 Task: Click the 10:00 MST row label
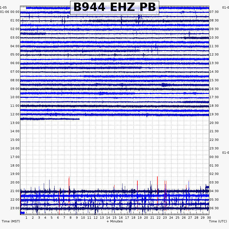click(15, 97)
